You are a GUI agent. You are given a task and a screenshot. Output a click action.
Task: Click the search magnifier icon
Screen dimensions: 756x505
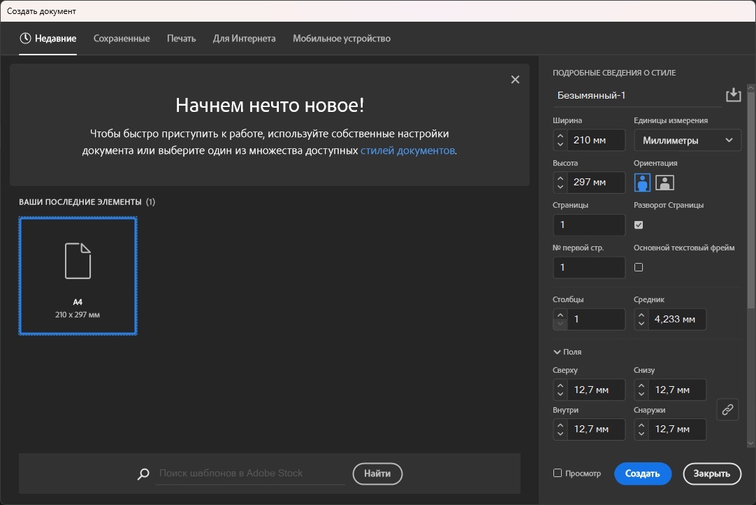pyautogui.click(x=143, y=474)
